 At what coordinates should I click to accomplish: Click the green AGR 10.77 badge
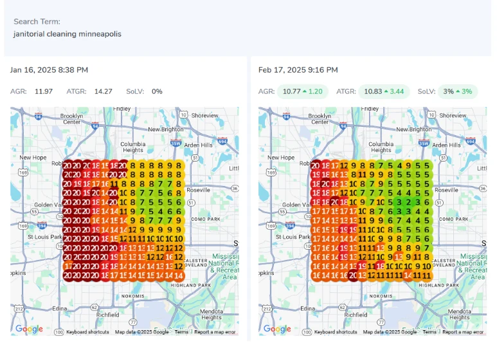[x=302, y=91]
